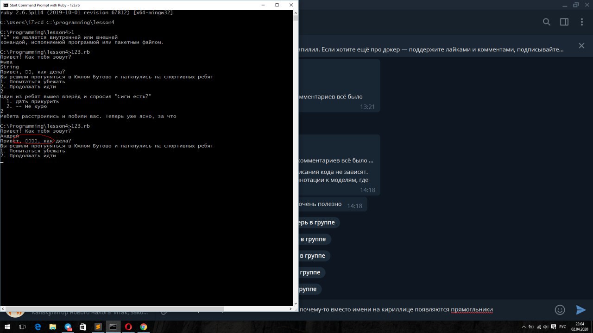Switch to Telegram via taskbar icon

68,327
